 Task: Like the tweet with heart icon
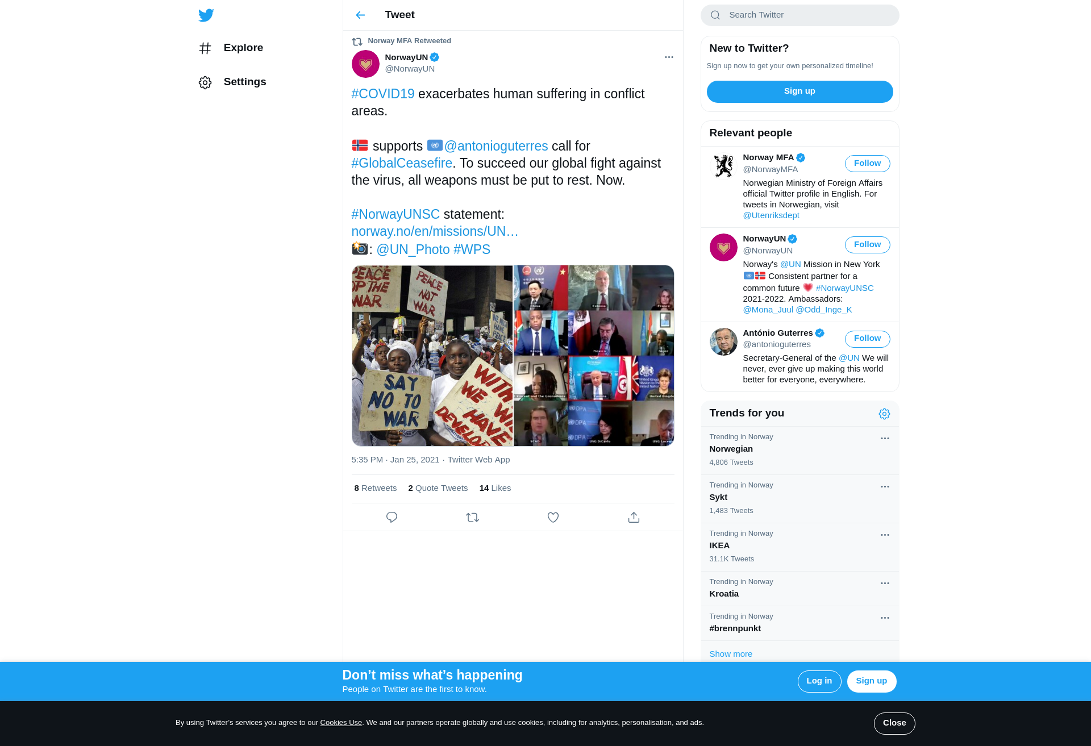point(553,518)
